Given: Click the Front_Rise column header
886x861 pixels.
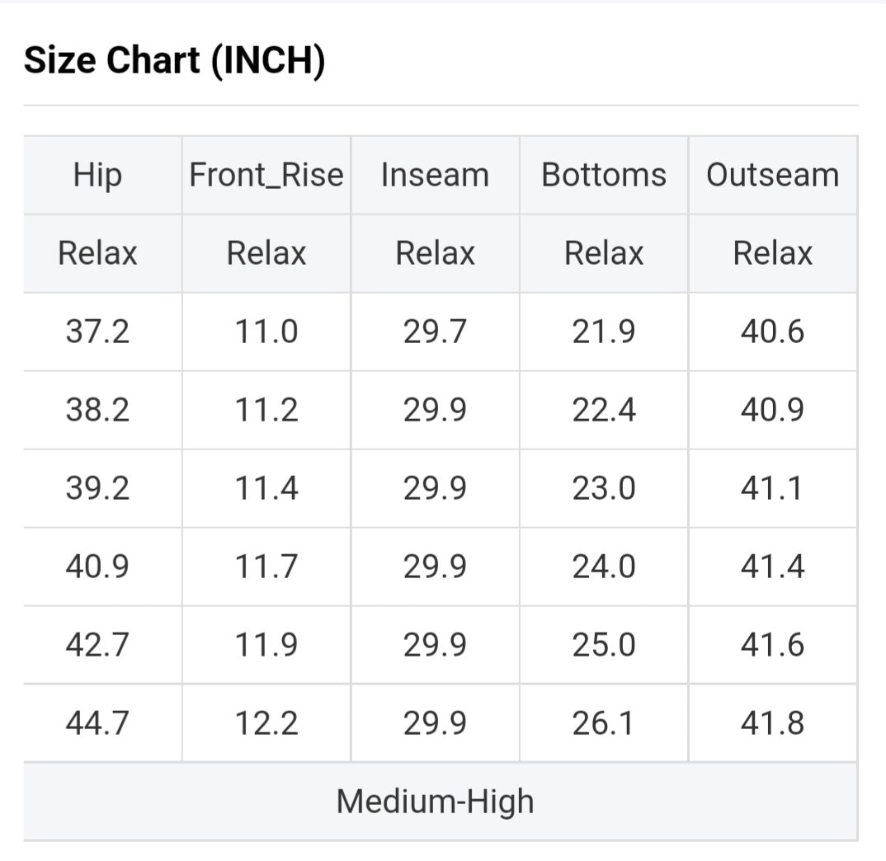Looking at the screenshot, I should (x=266, y=176).
